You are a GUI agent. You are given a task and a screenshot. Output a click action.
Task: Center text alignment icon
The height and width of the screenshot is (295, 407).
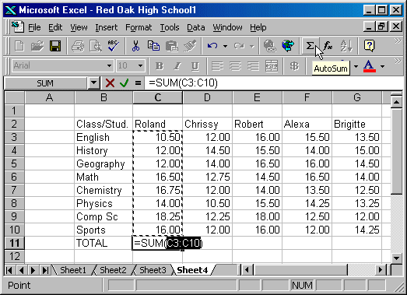click(235, 66)
